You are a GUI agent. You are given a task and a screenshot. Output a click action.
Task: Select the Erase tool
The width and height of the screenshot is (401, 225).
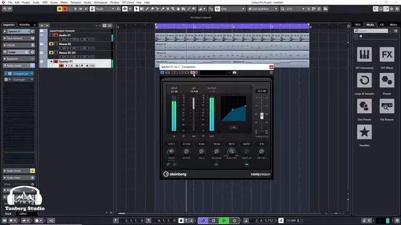tap(152, 9)
